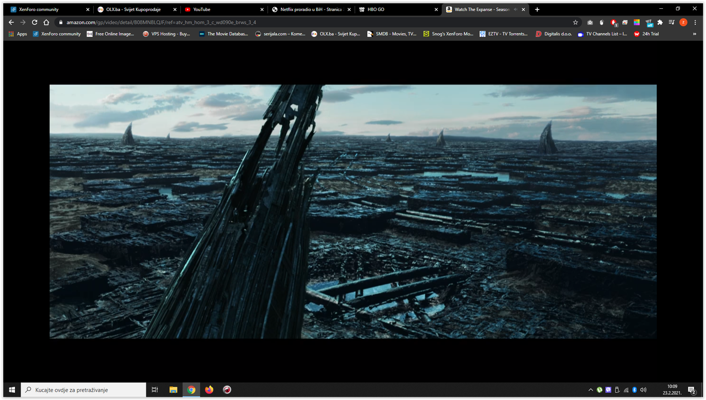Open the Windows Start menu
The height and width of the screenshot is (400, 706).
tap(12, 390)
